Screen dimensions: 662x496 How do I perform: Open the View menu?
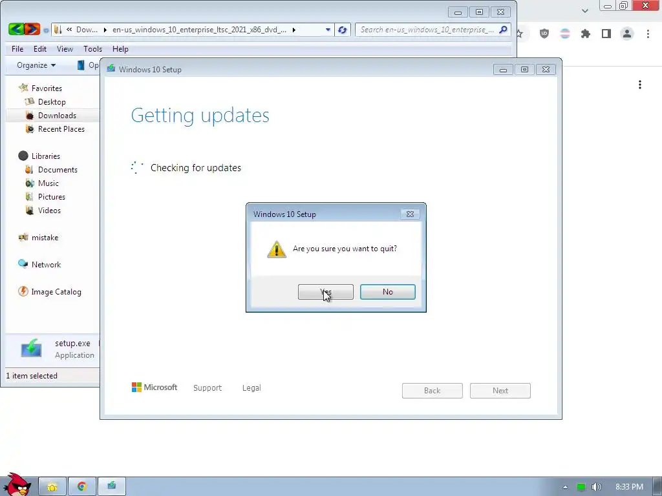pyautogui.click(x=65, y=49)
